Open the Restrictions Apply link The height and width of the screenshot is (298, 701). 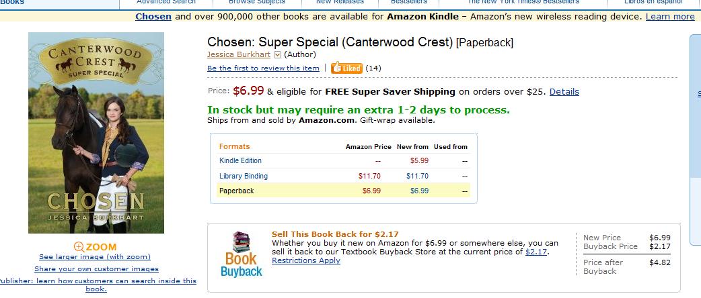306,260
